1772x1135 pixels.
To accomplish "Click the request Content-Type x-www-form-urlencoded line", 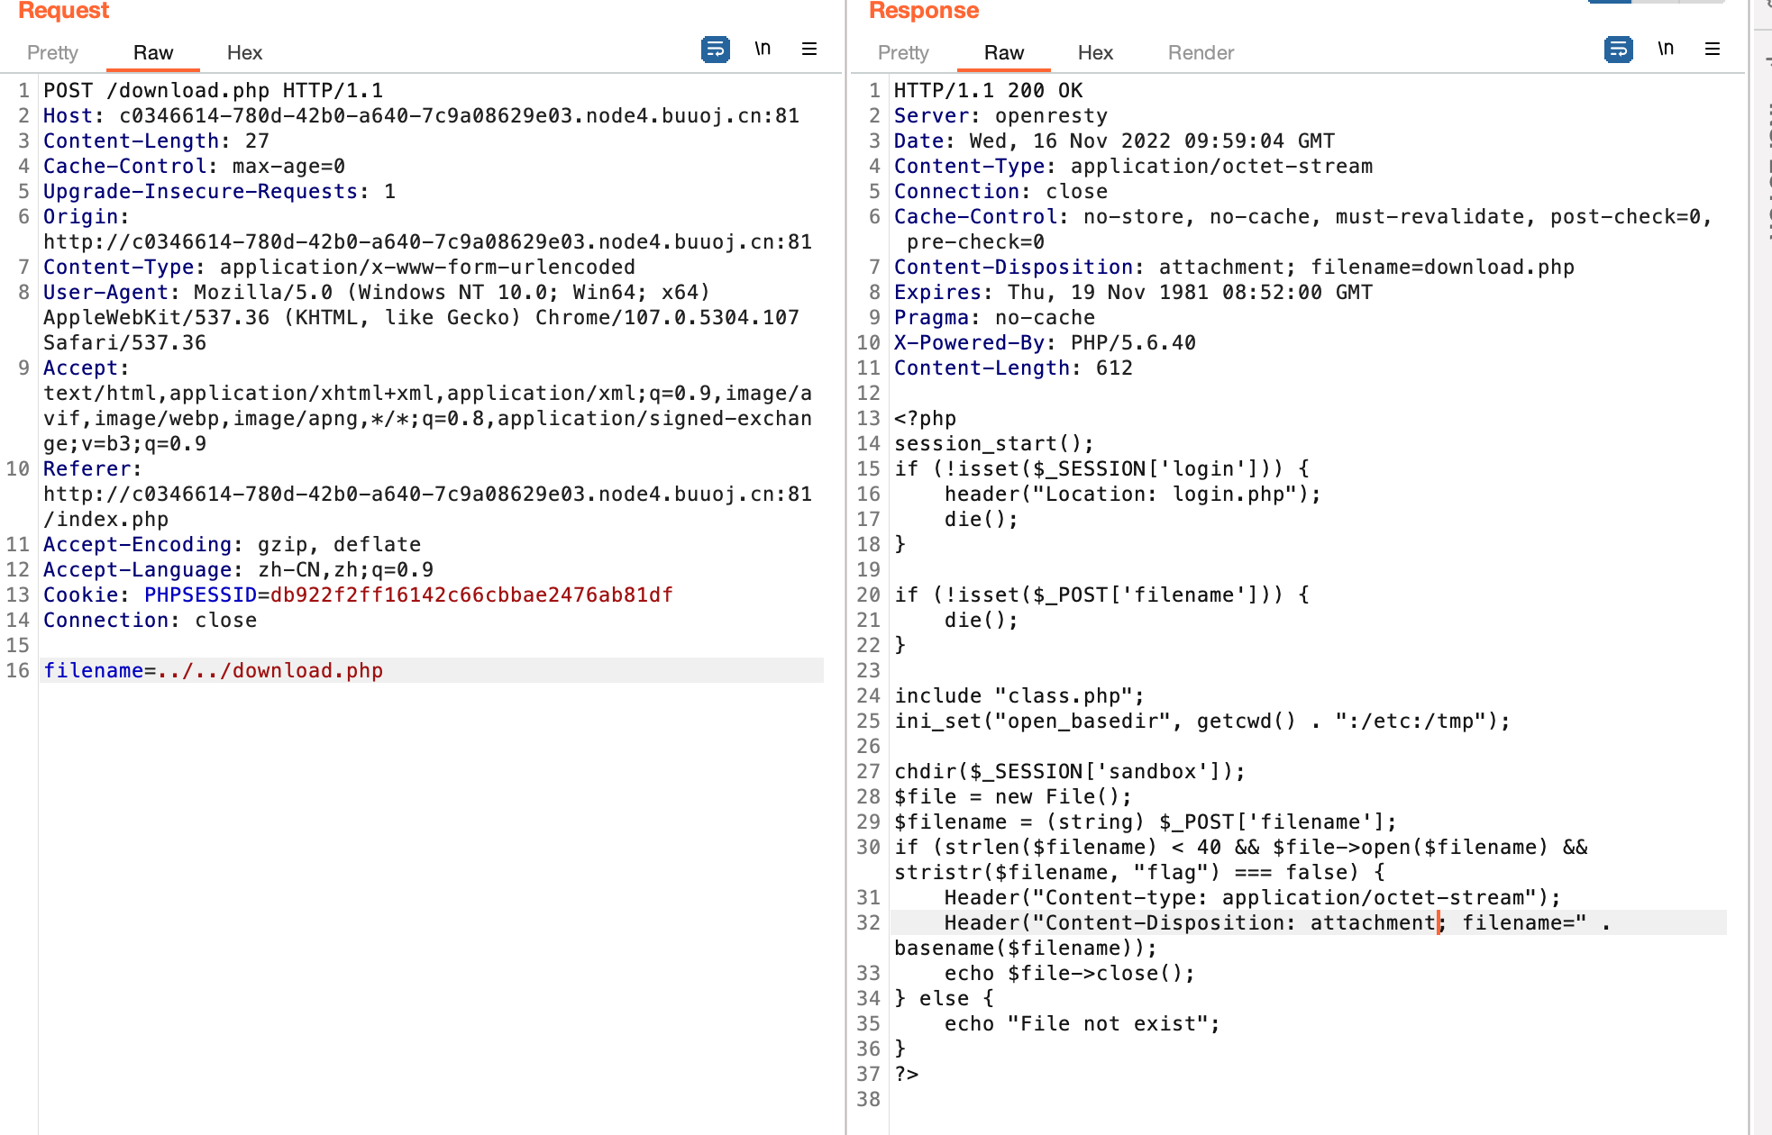I will pos(339,267).
